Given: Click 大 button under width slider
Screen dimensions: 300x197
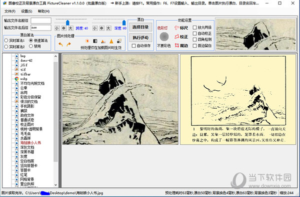Looking at the screenshot, I should [x=70, y=29].
